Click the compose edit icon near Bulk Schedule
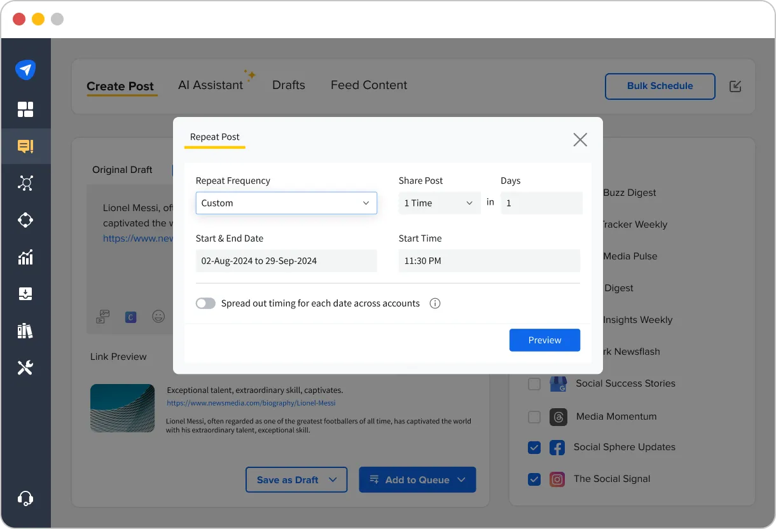The height and width of the screenshot is (529, 776). (735, 86)
